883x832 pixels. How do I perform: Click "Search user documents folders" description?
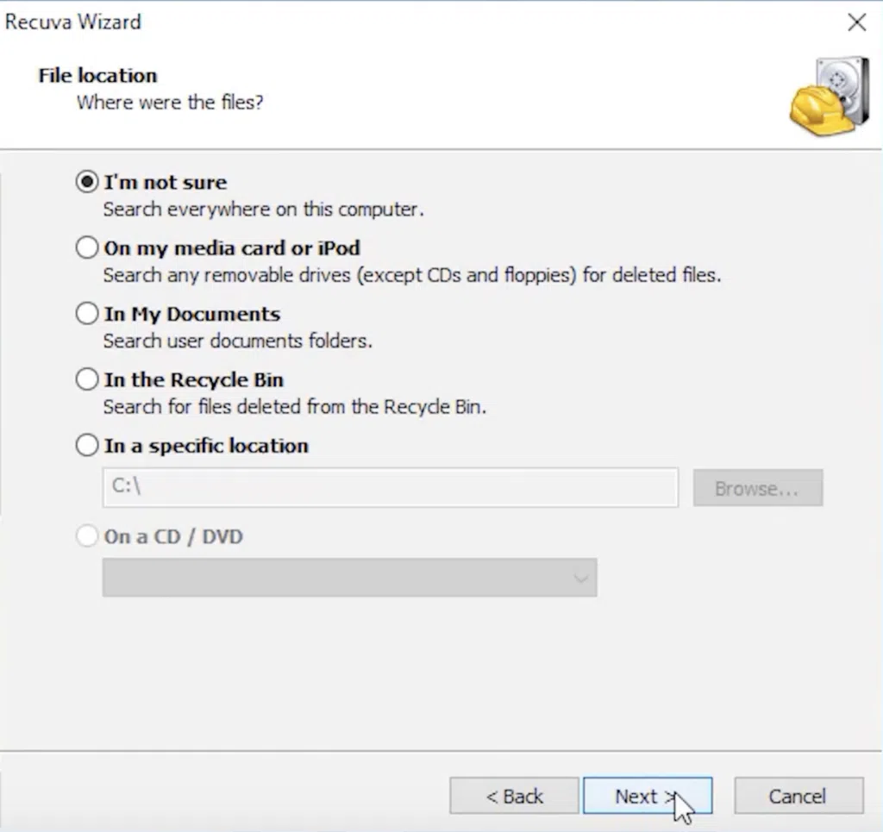(237, 341)
